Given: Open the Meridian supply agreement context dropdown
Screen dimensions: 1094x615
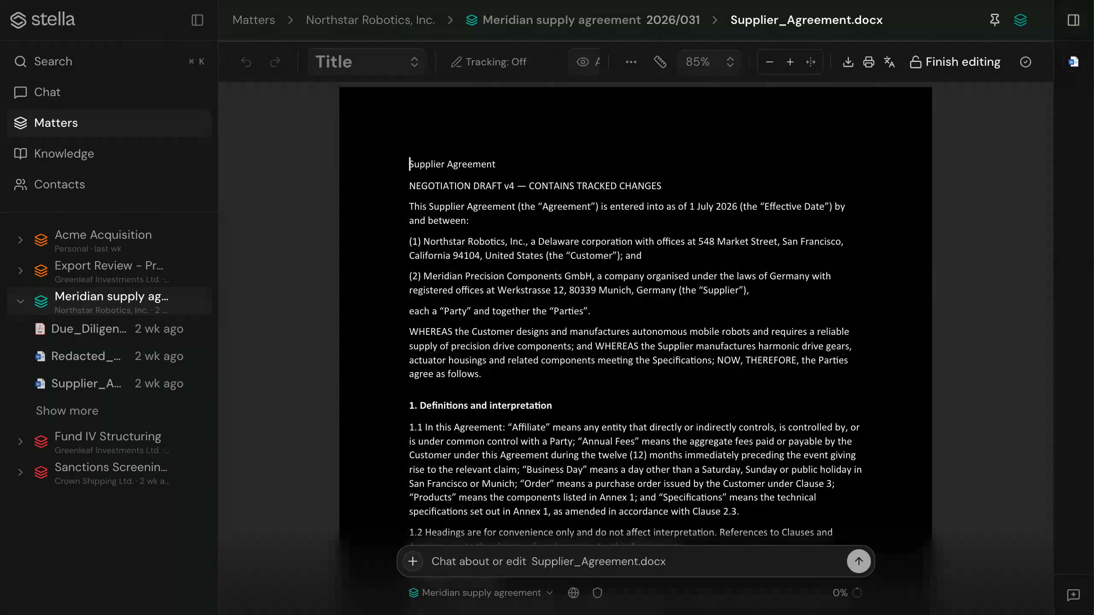Looking at the screenshot, I should point(481,593).
